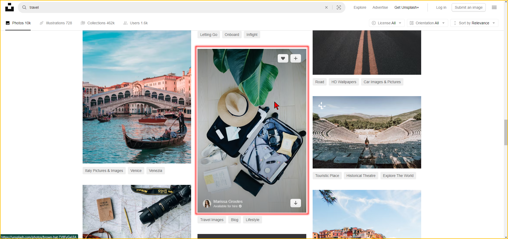This screenshot has width=508, height=239.
Task: Add suitcase photo to collection plus icon
Action: pos(295,58)
